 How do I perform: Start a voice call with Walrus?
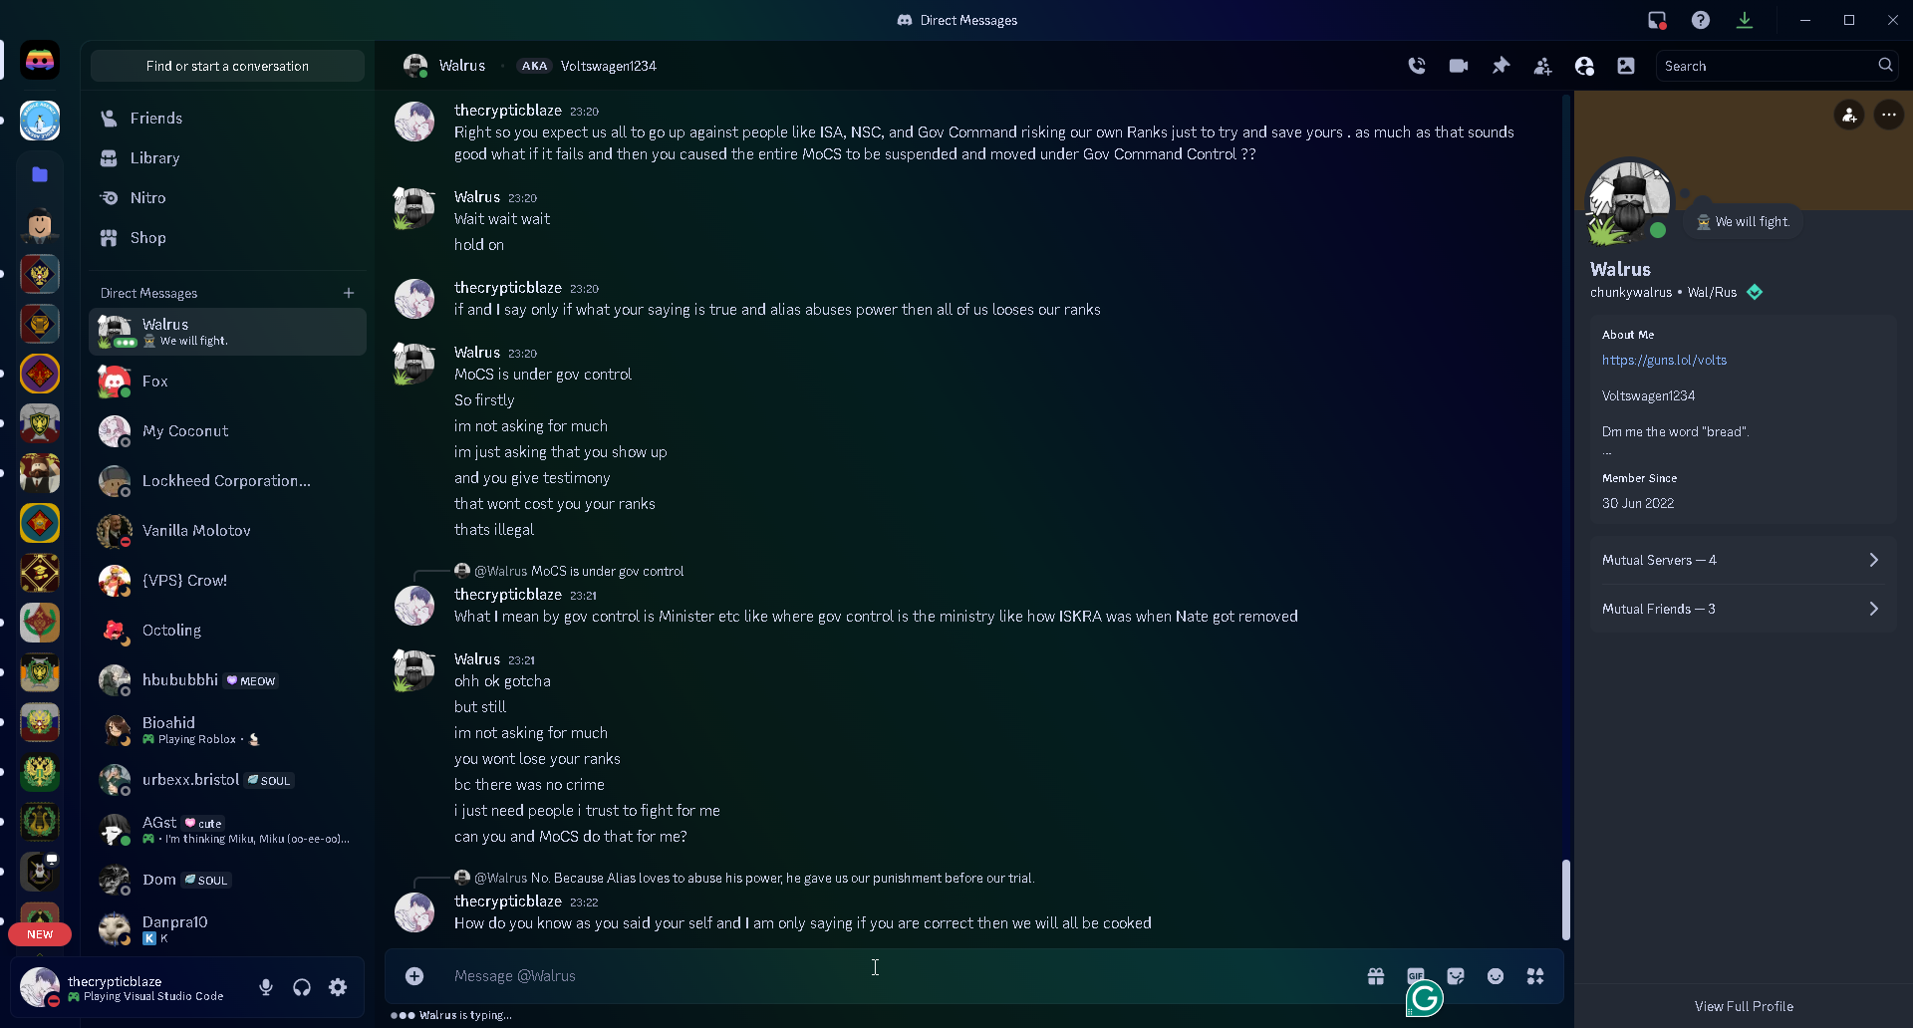[x=1417, y=66]
